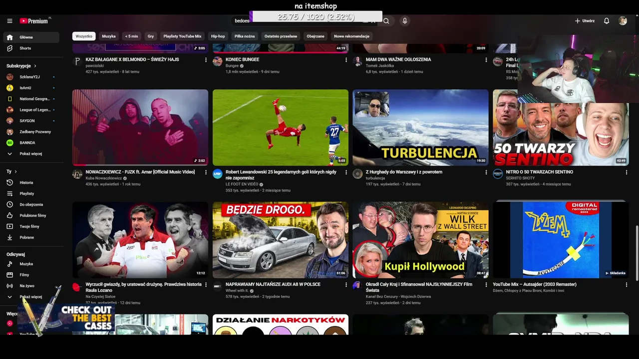
Task: Select the Obejrzane filter chip
Action: pyautogui.click(x=316, y=36)
